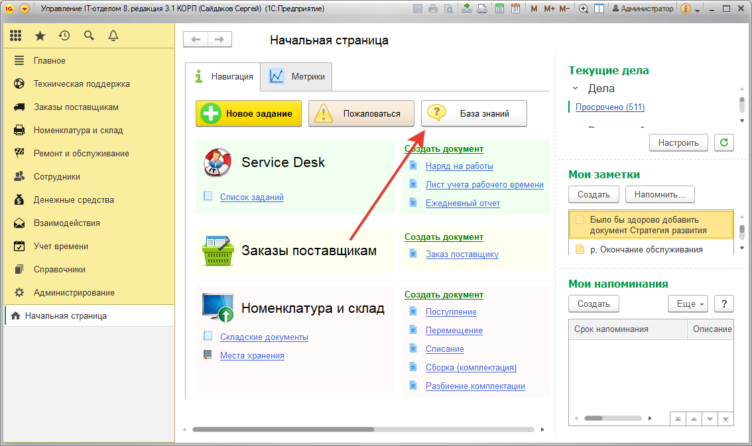Viewport: 752px width, 446px height.
Task: Open the Учет времени section
Action: [x=90, y=247]
